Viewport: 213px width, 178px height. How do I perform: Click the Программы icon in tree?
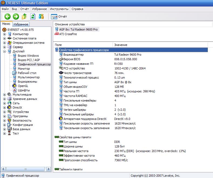click(x=9, y=116)
